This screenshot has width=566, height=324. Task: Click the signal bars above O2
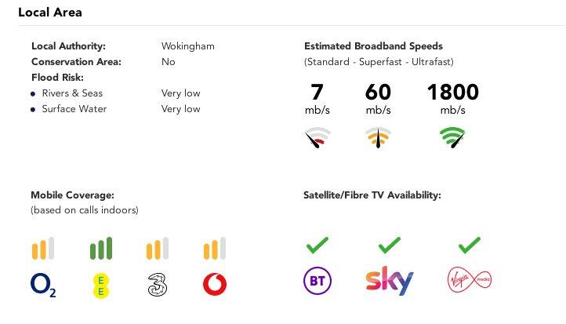(42, 248)
